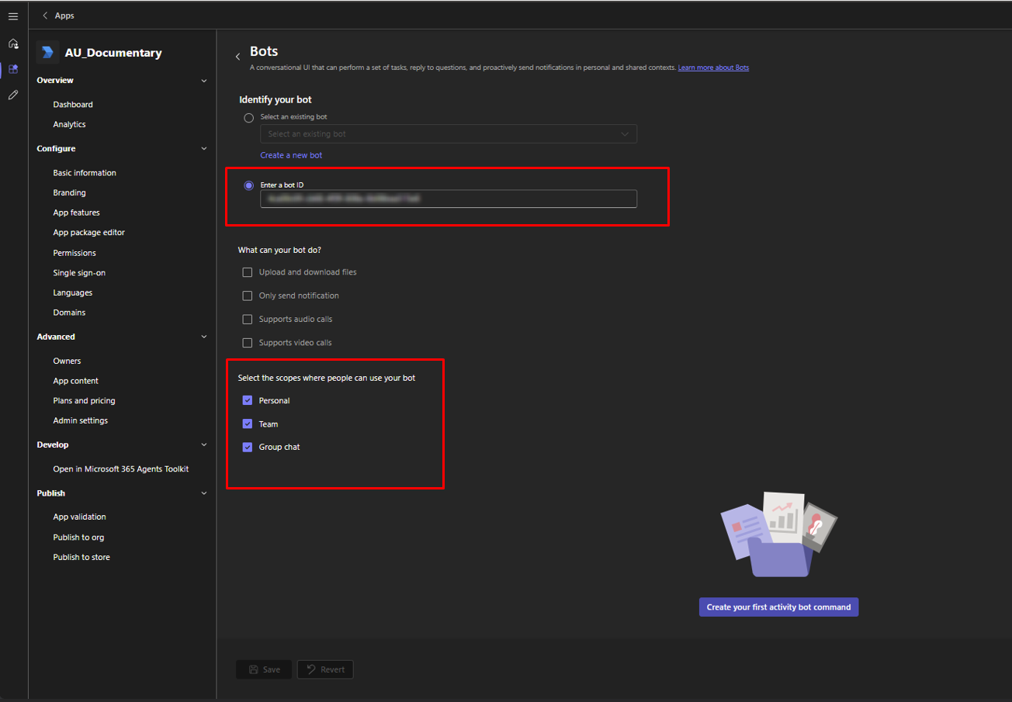1012x702 pixels.
Task: Go to Single sign-on settings
Action: pyautogui.click(x=79, y=273)
